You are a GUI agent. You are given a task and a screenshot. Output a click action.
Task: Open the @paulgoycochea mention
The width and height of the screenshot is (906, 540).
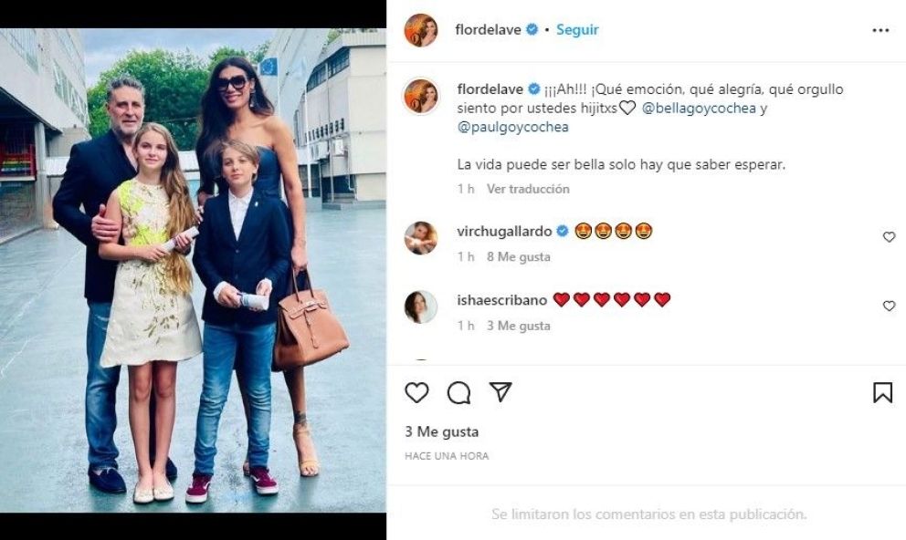[513, 127]
